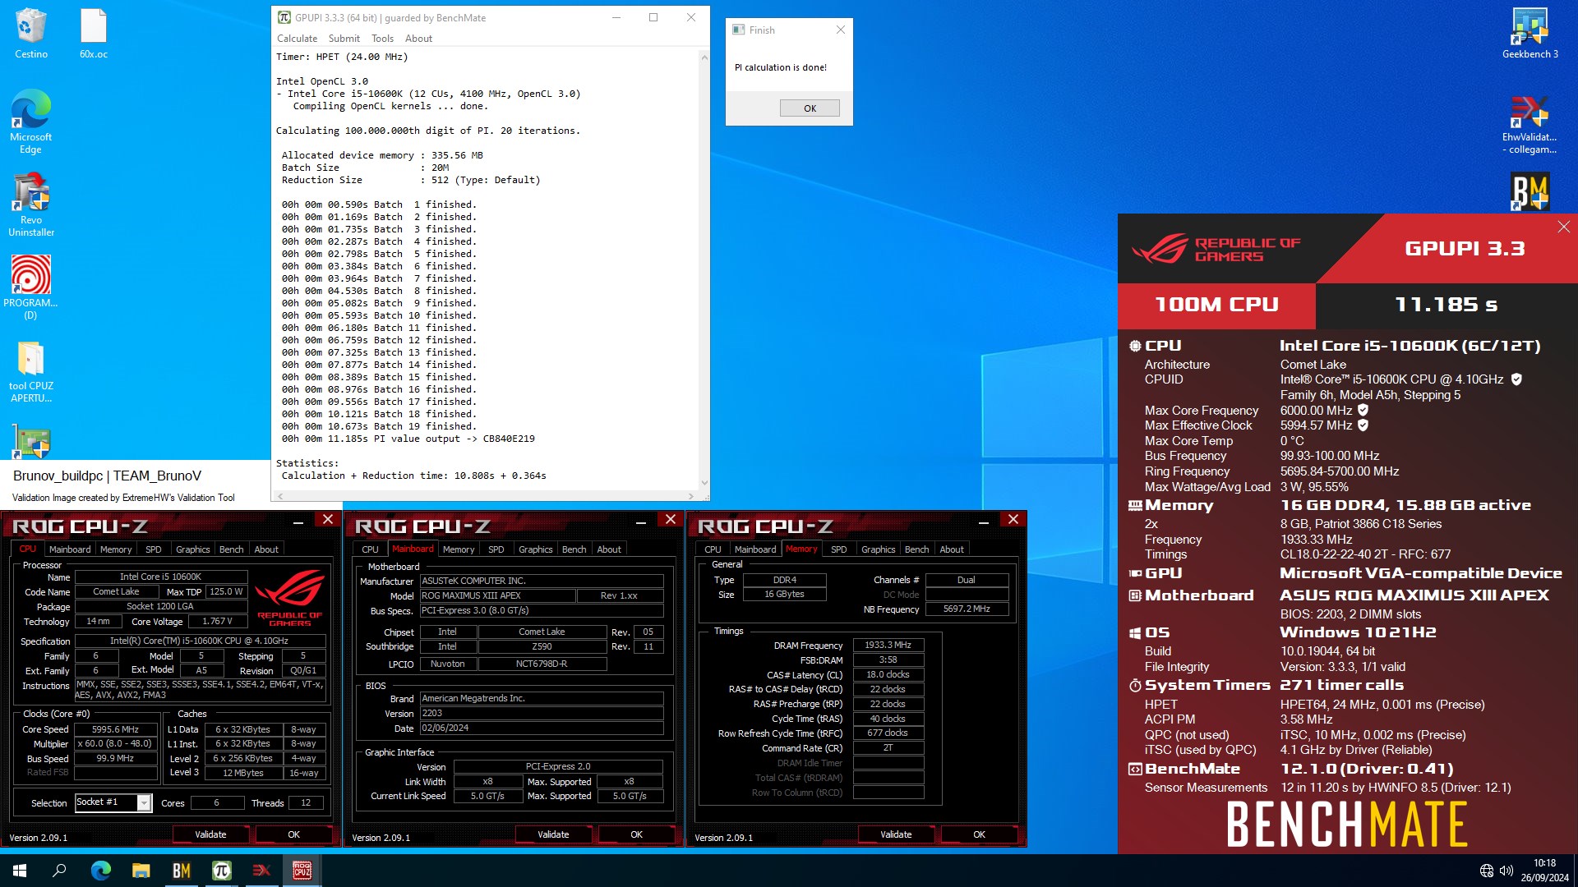Open Revo Uninstaller desktop shortcut
The height and width of the screenshot is (887, 1578).
pos(31,205)
